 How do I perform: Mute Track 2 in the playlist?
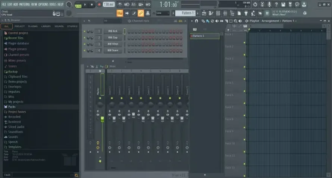tap(244, 43)
